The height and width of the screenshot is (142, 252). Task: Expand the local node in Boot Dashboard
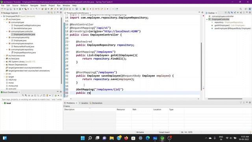[x=2, y=103]
